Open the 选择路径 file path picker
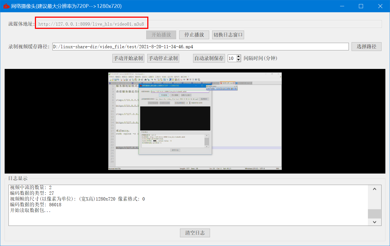 point(366,46)
